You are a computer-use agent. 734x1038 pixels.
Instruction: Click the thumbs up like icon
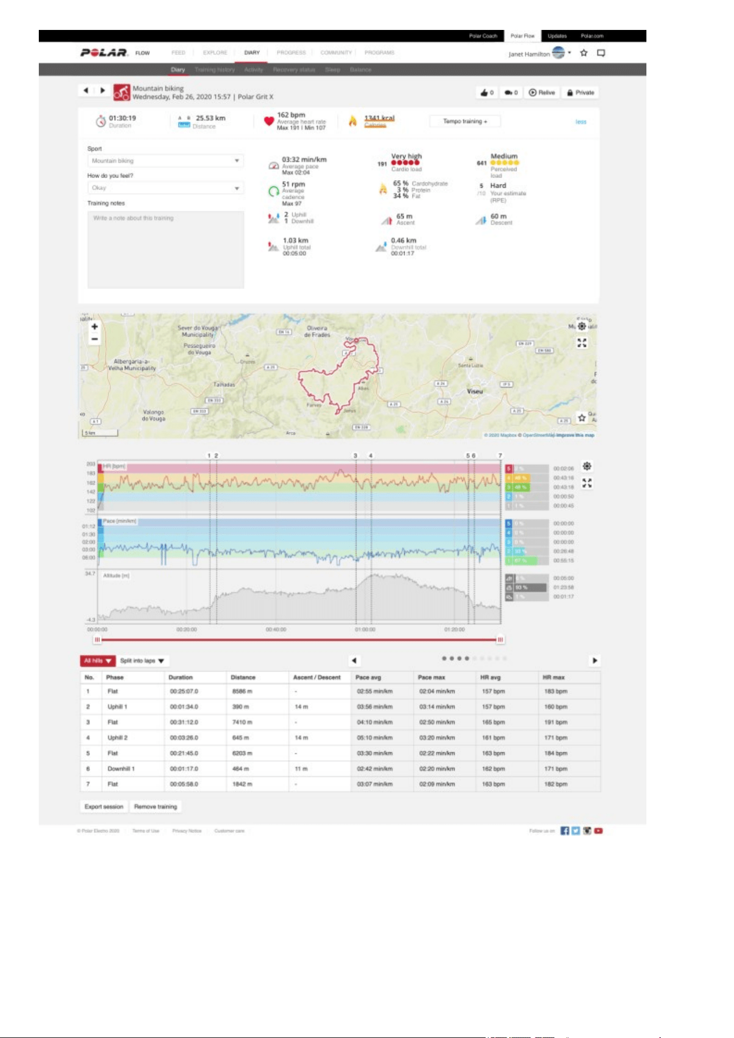coord(484,93)
